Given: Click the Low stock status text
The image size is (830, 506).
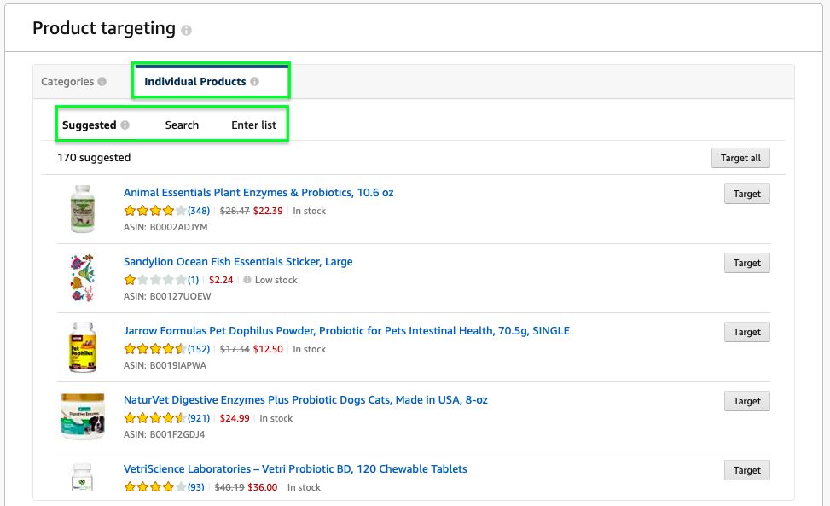Looking at the screenshot, I should point(276,280).
